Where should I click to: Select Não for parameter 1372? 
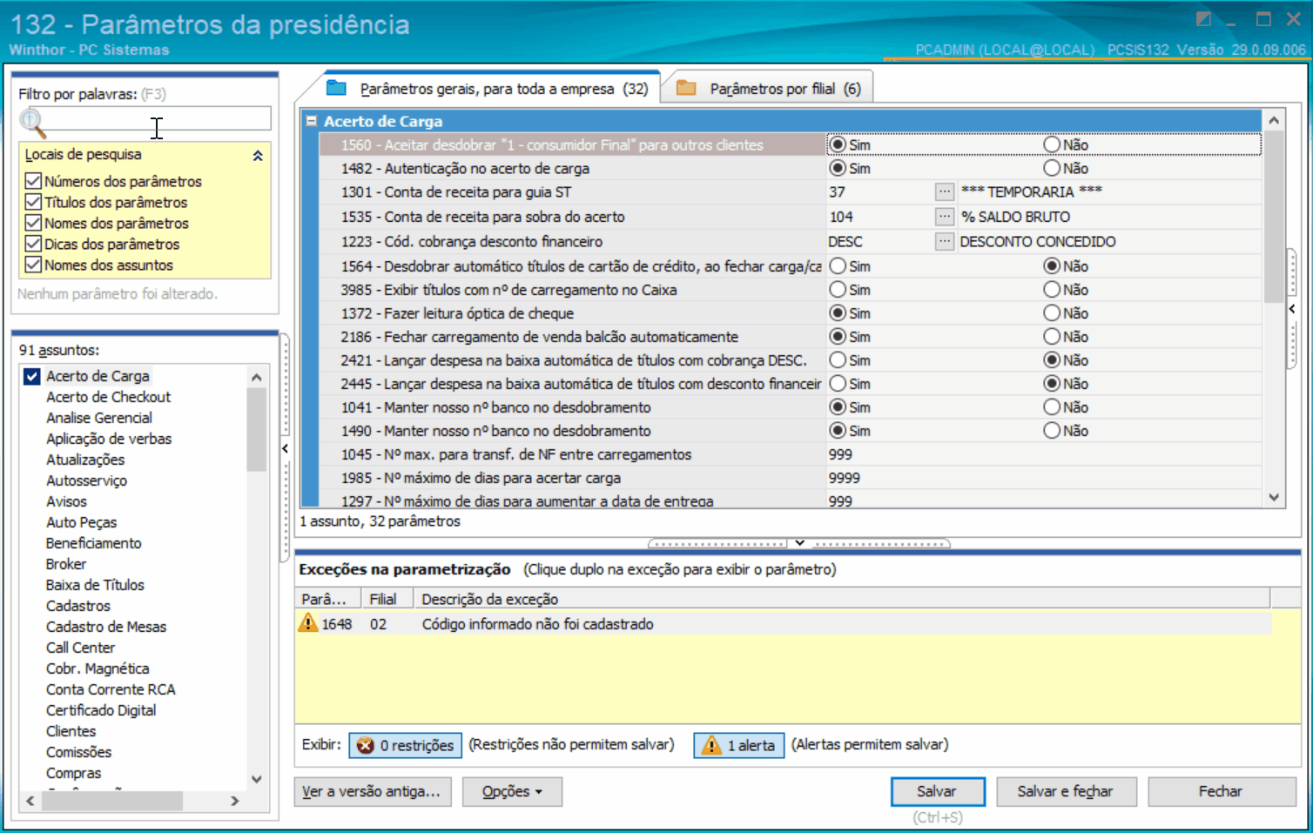pos(1052,312)
